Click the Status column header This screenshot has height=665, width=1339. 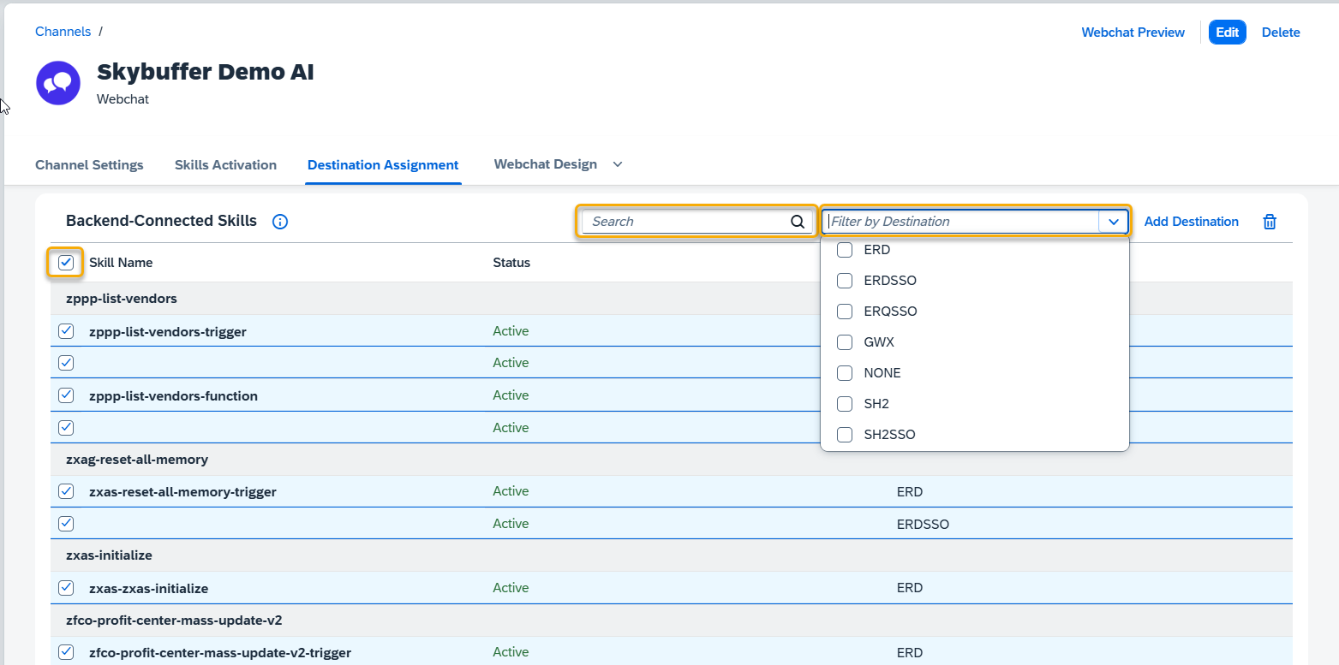coord(511,263)
